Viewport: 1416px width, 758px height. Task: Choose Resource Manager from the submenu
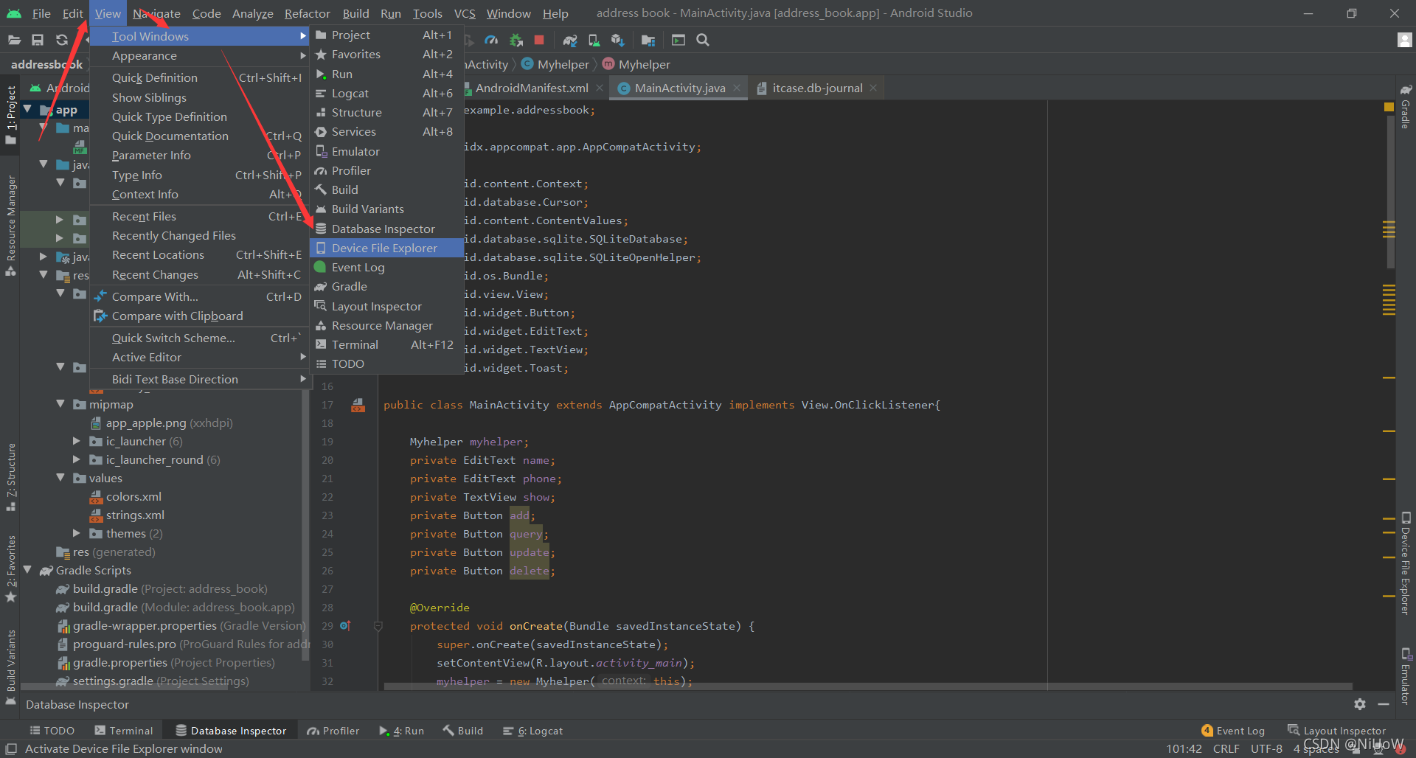coord(386,325)
